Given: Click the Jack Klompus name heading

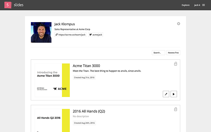Looking at the screenshot, I should (65, 24).
